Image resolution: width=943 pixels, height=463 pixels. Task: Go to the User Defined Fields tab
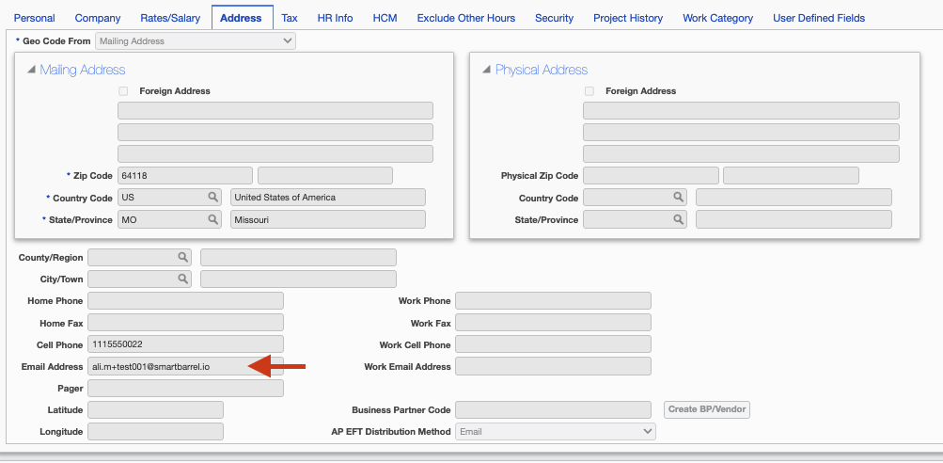point(818,18)
